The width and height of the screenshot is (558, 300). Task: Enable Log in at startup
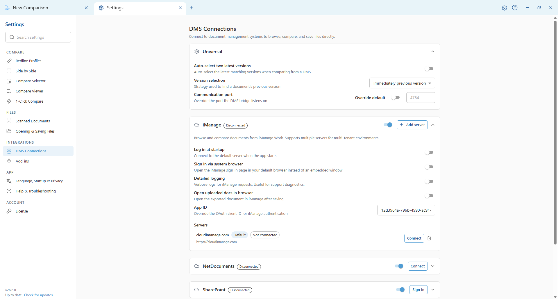(x=429, y=153)
